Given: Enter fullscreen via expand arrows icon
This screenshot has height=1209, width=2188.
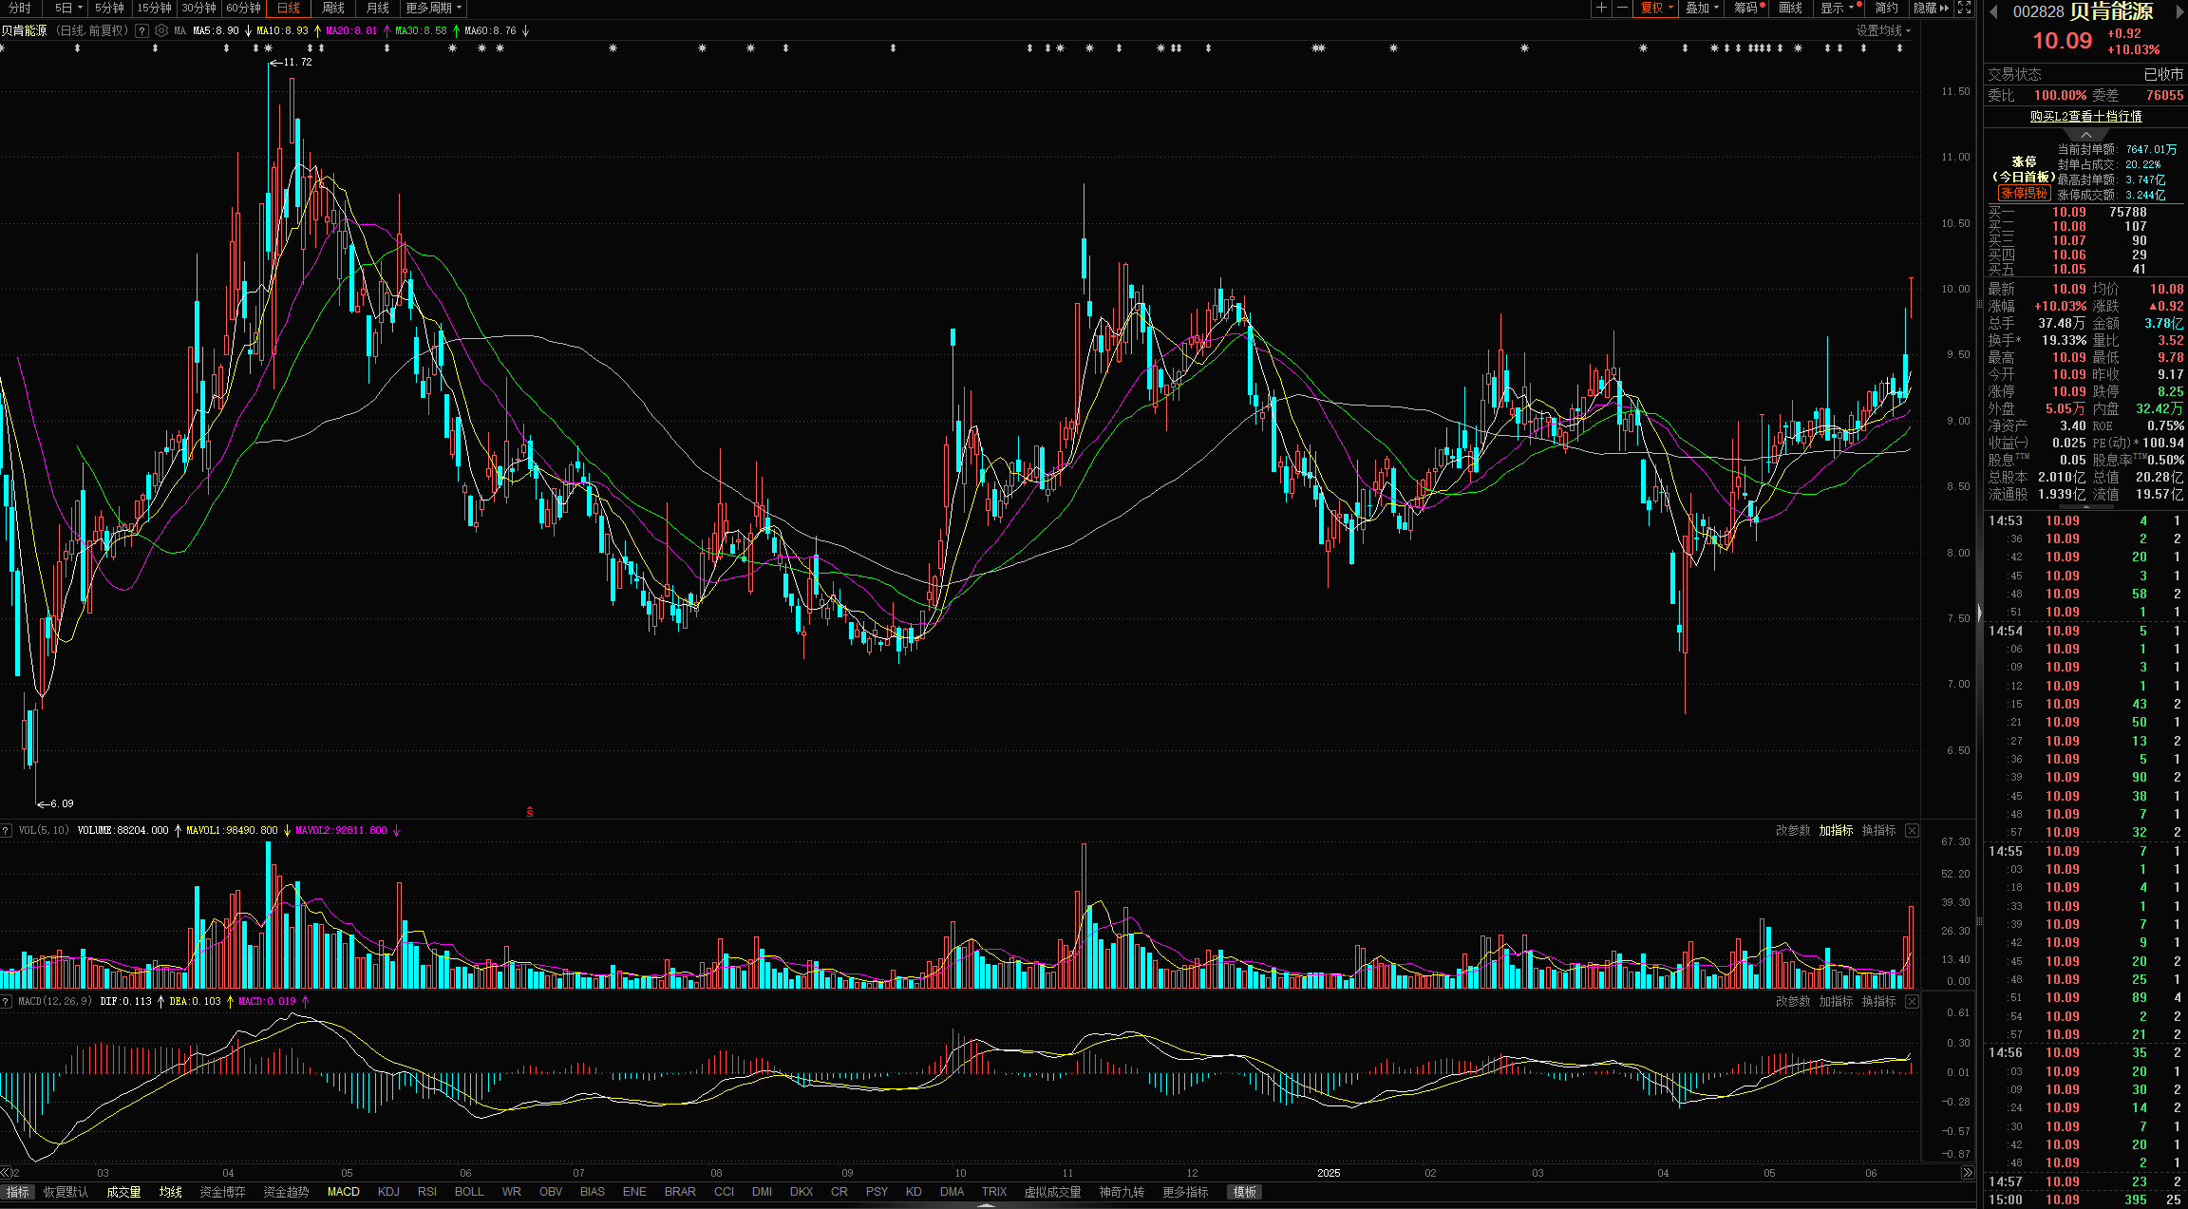Looking at the screenshot, I should pos(1964,8).
